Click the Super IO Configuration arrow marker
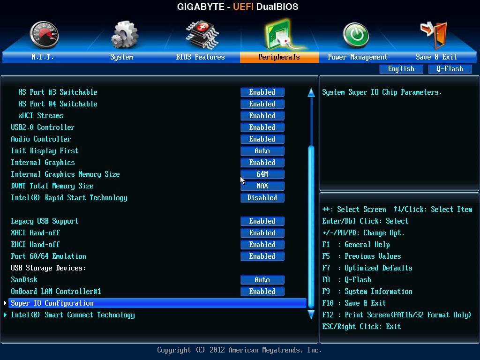480x360 pixels. click(5, 303)
